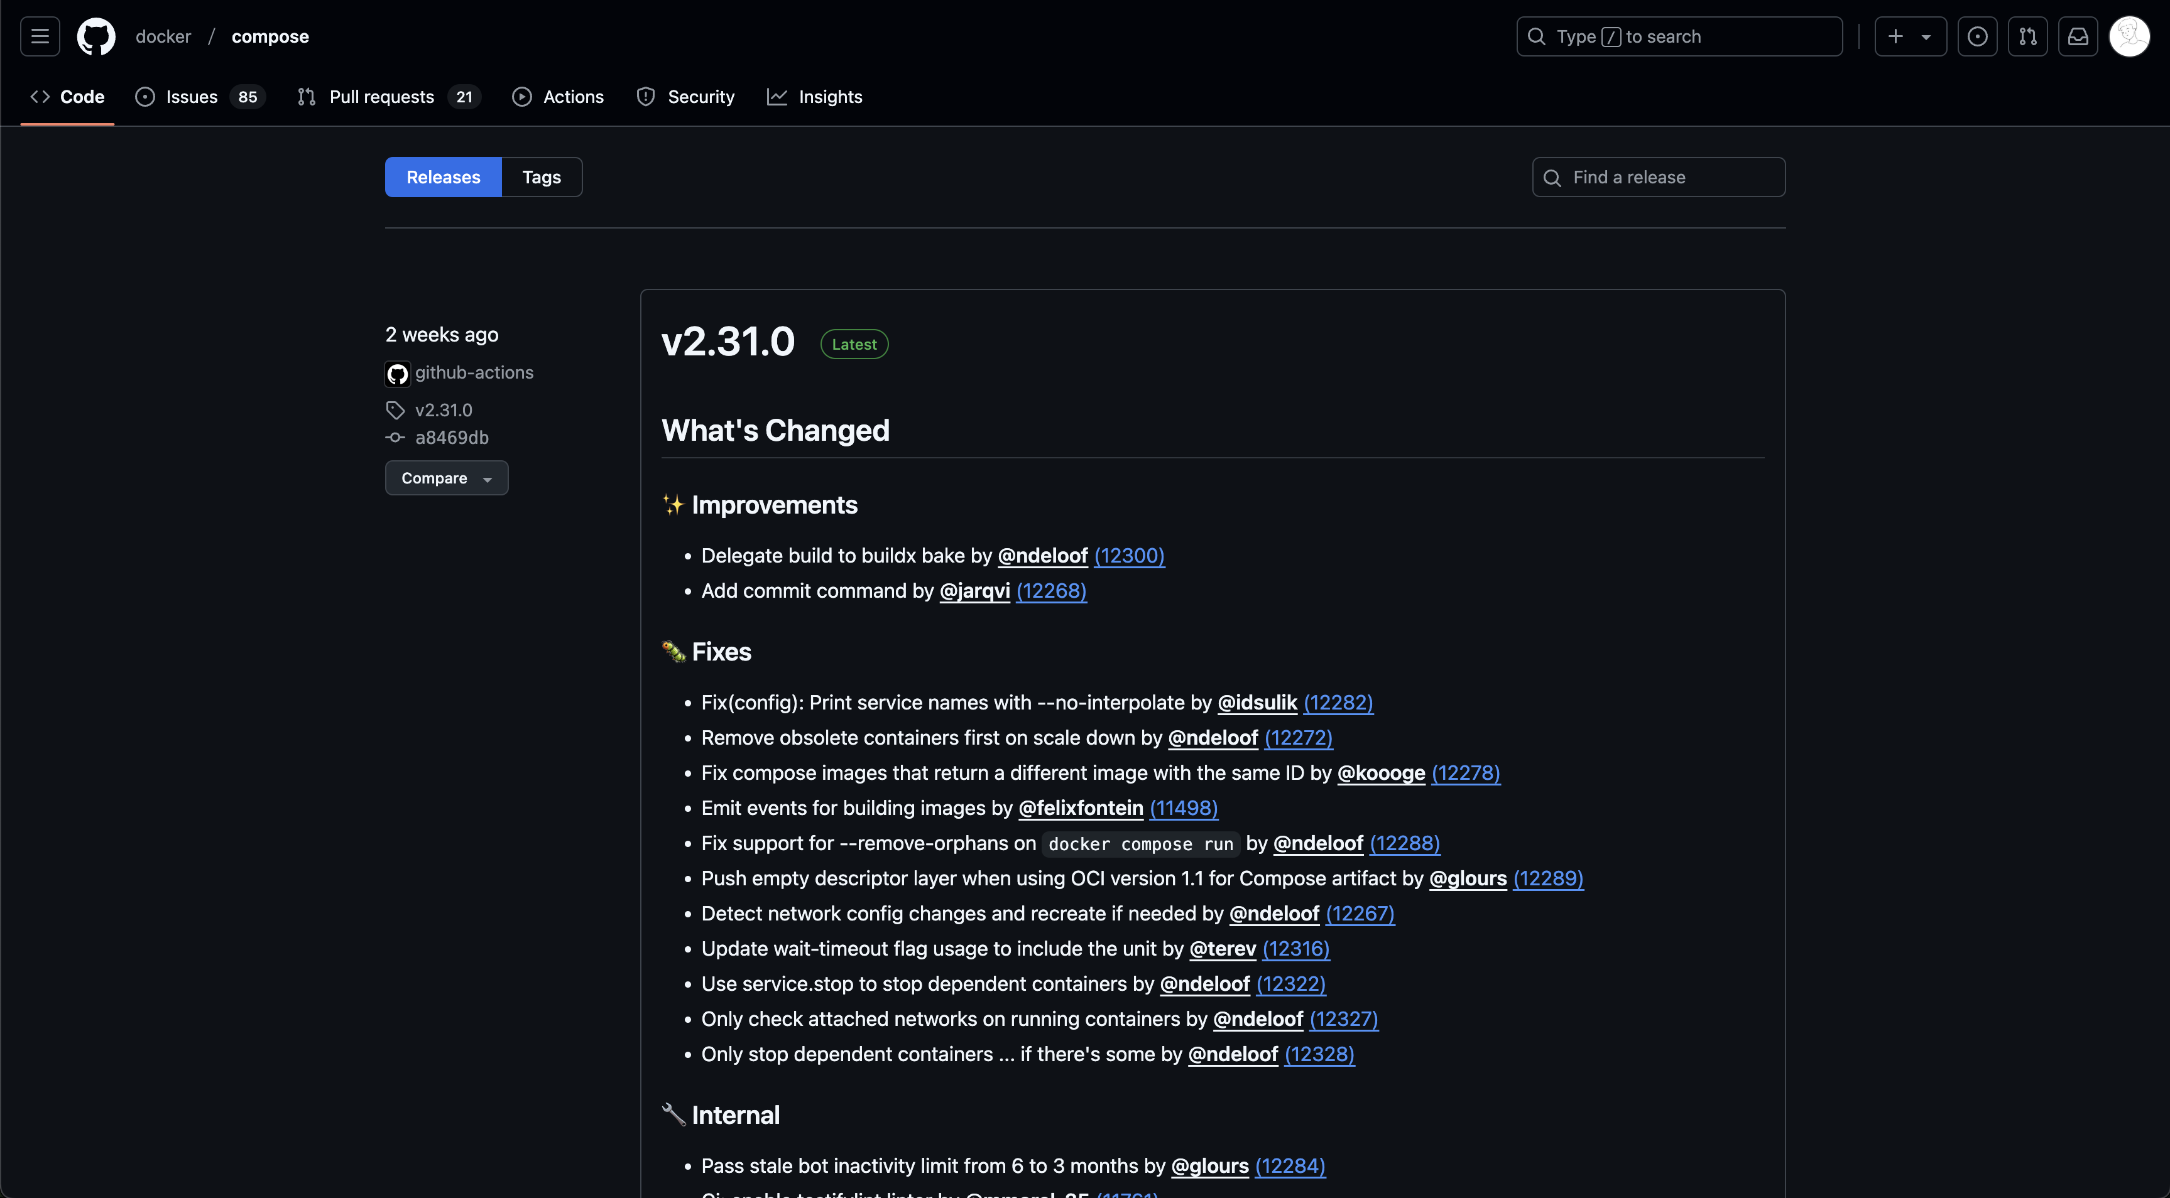
Task: Open pull request 12300
Action: click(x=1129, y=556)
